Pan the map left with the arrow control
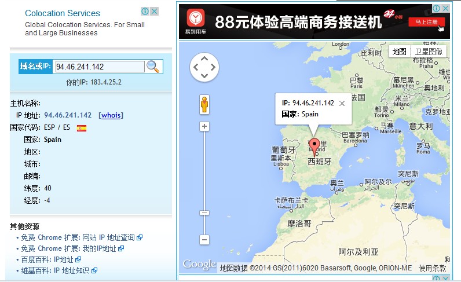The image size is (461, 282). pyautogui.click(x=196, y=67)
